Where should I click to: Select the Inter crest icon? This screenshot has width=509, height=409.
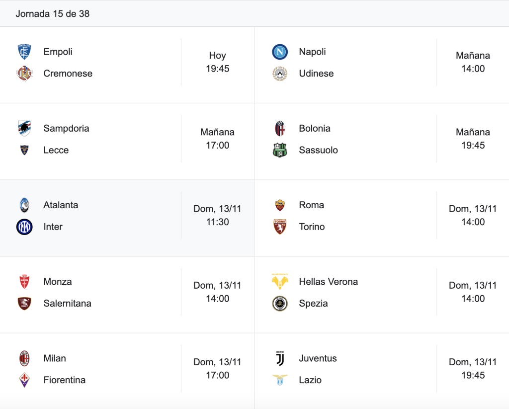[24, 227]
